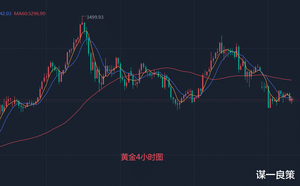Screen dimensions: 300x186
Task: Click the 3499.93 peak price label
Action: 95,17
